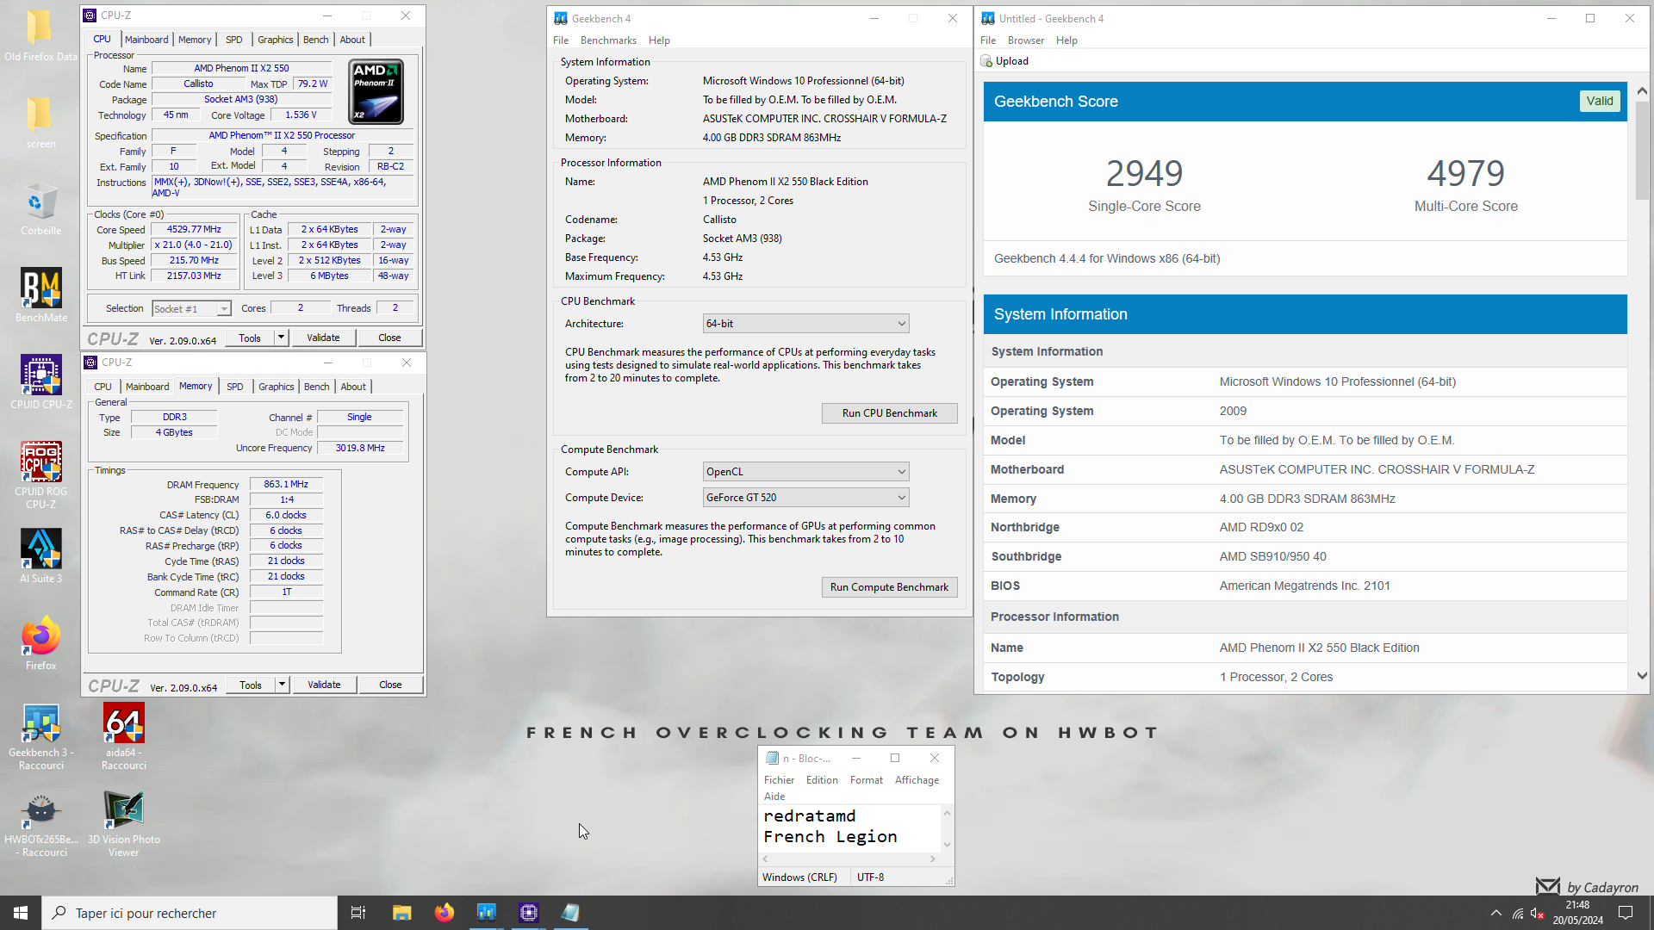The image size is (1654, 930).
Task: Open the Compute API OpenCL dropdown
Action: coord(805,472)
